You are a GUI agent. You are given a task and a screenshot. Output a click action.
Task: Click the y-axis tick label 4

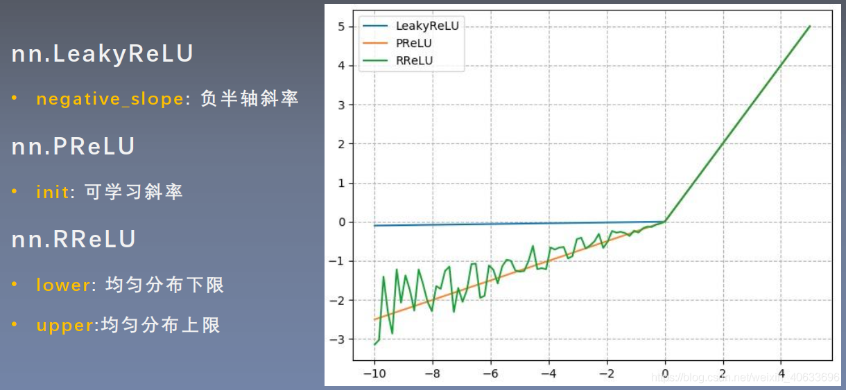(x=342, y=66)
